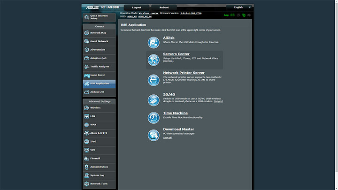Open the Servers Center title link

coord(177,54)
